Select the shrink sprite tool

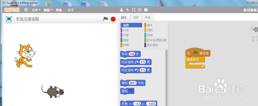coord(140,10)
